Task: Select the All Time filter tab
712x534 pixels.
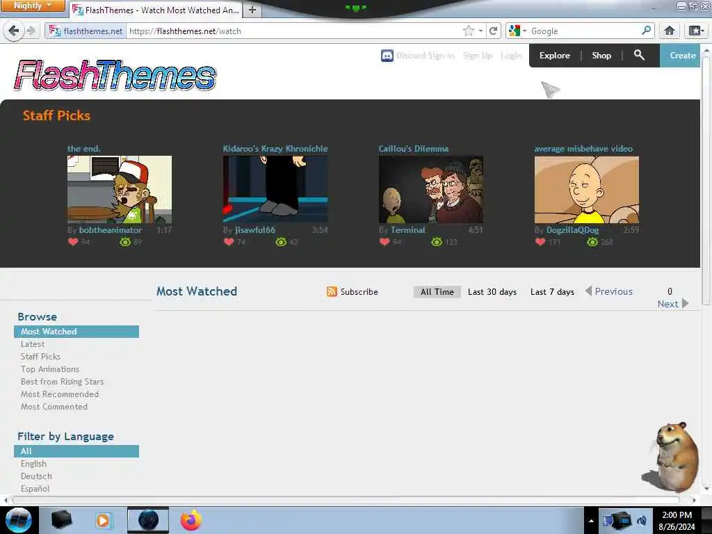Action: (x=437, y=291)
